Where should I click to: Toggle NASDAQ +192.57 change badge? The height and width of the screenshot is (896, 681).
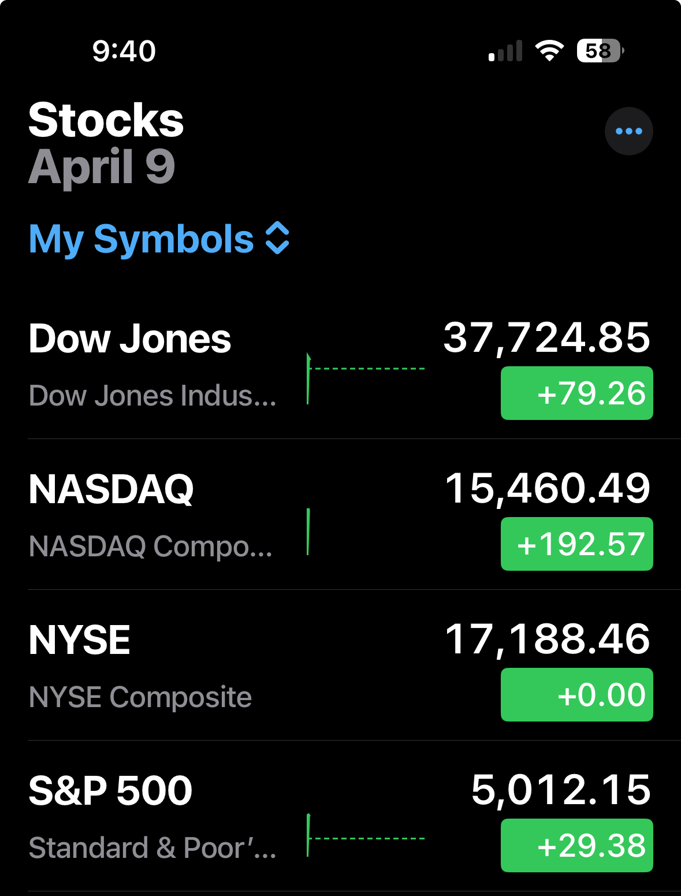[576, 544]
